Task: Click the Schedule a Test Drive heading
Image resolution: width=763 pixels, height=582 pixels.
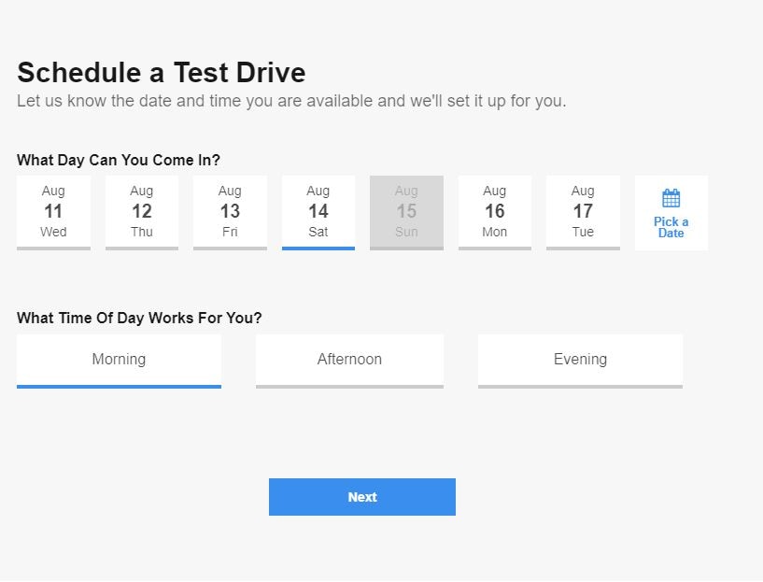Action: coord(161,73)
